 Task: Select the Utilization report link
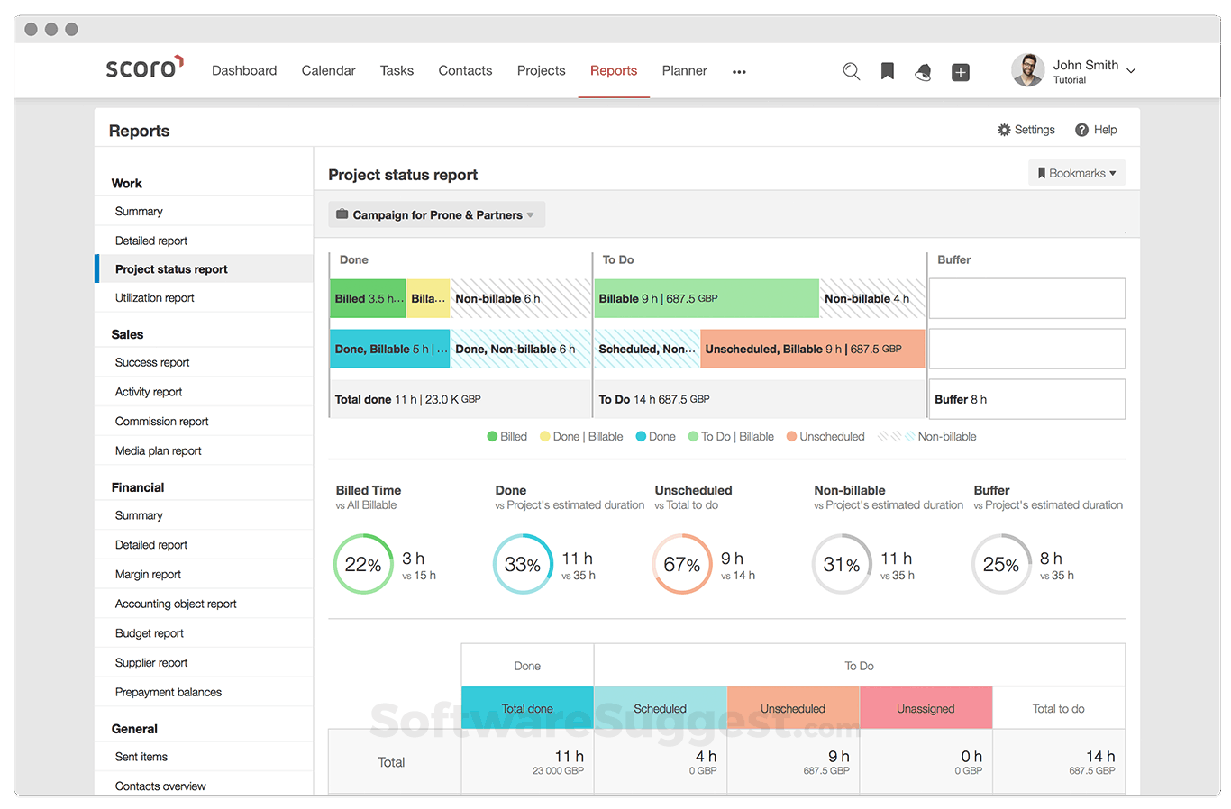[x=155, y=297]
